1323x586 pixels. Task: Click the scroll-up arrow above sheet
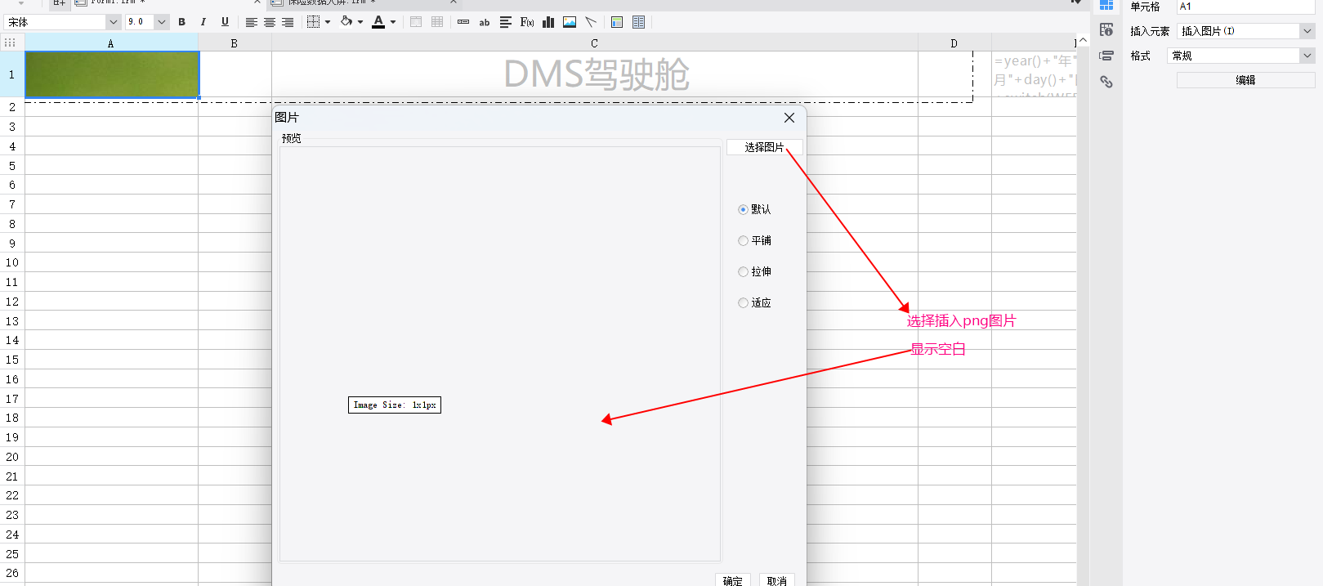click(x=1083, y=41)
